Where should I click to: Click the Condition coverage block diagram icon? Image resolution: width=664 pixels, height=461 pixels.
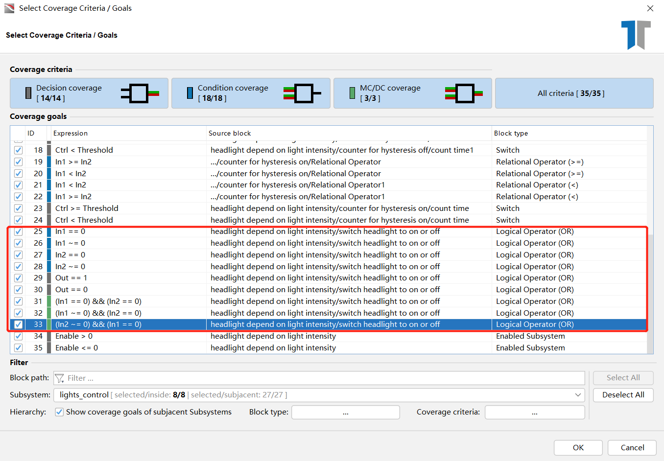pyautogui.click(x=302, y=93)
